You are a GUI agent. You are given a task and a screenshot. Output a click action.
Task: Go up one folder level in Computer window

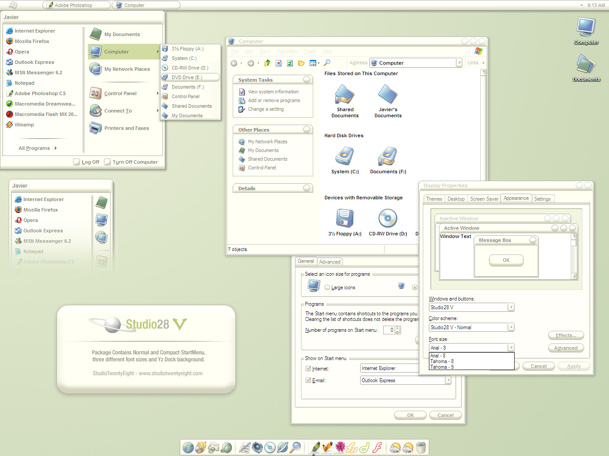point(267,63)
